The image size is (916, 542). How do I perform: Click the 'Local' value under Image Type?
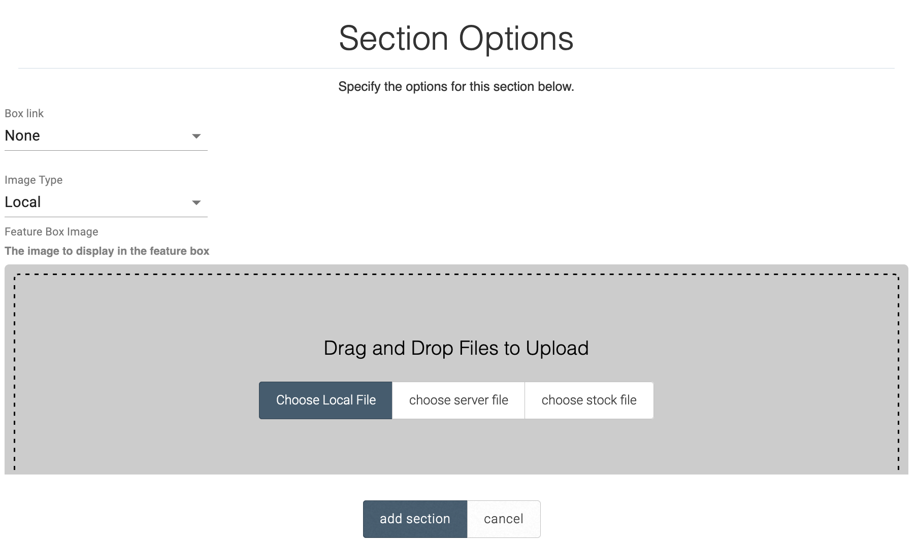(x=23, y=202)
